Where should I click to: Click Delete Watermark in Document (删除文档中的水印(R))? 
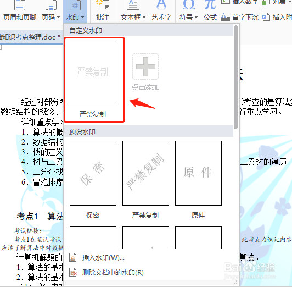[151, 273]
